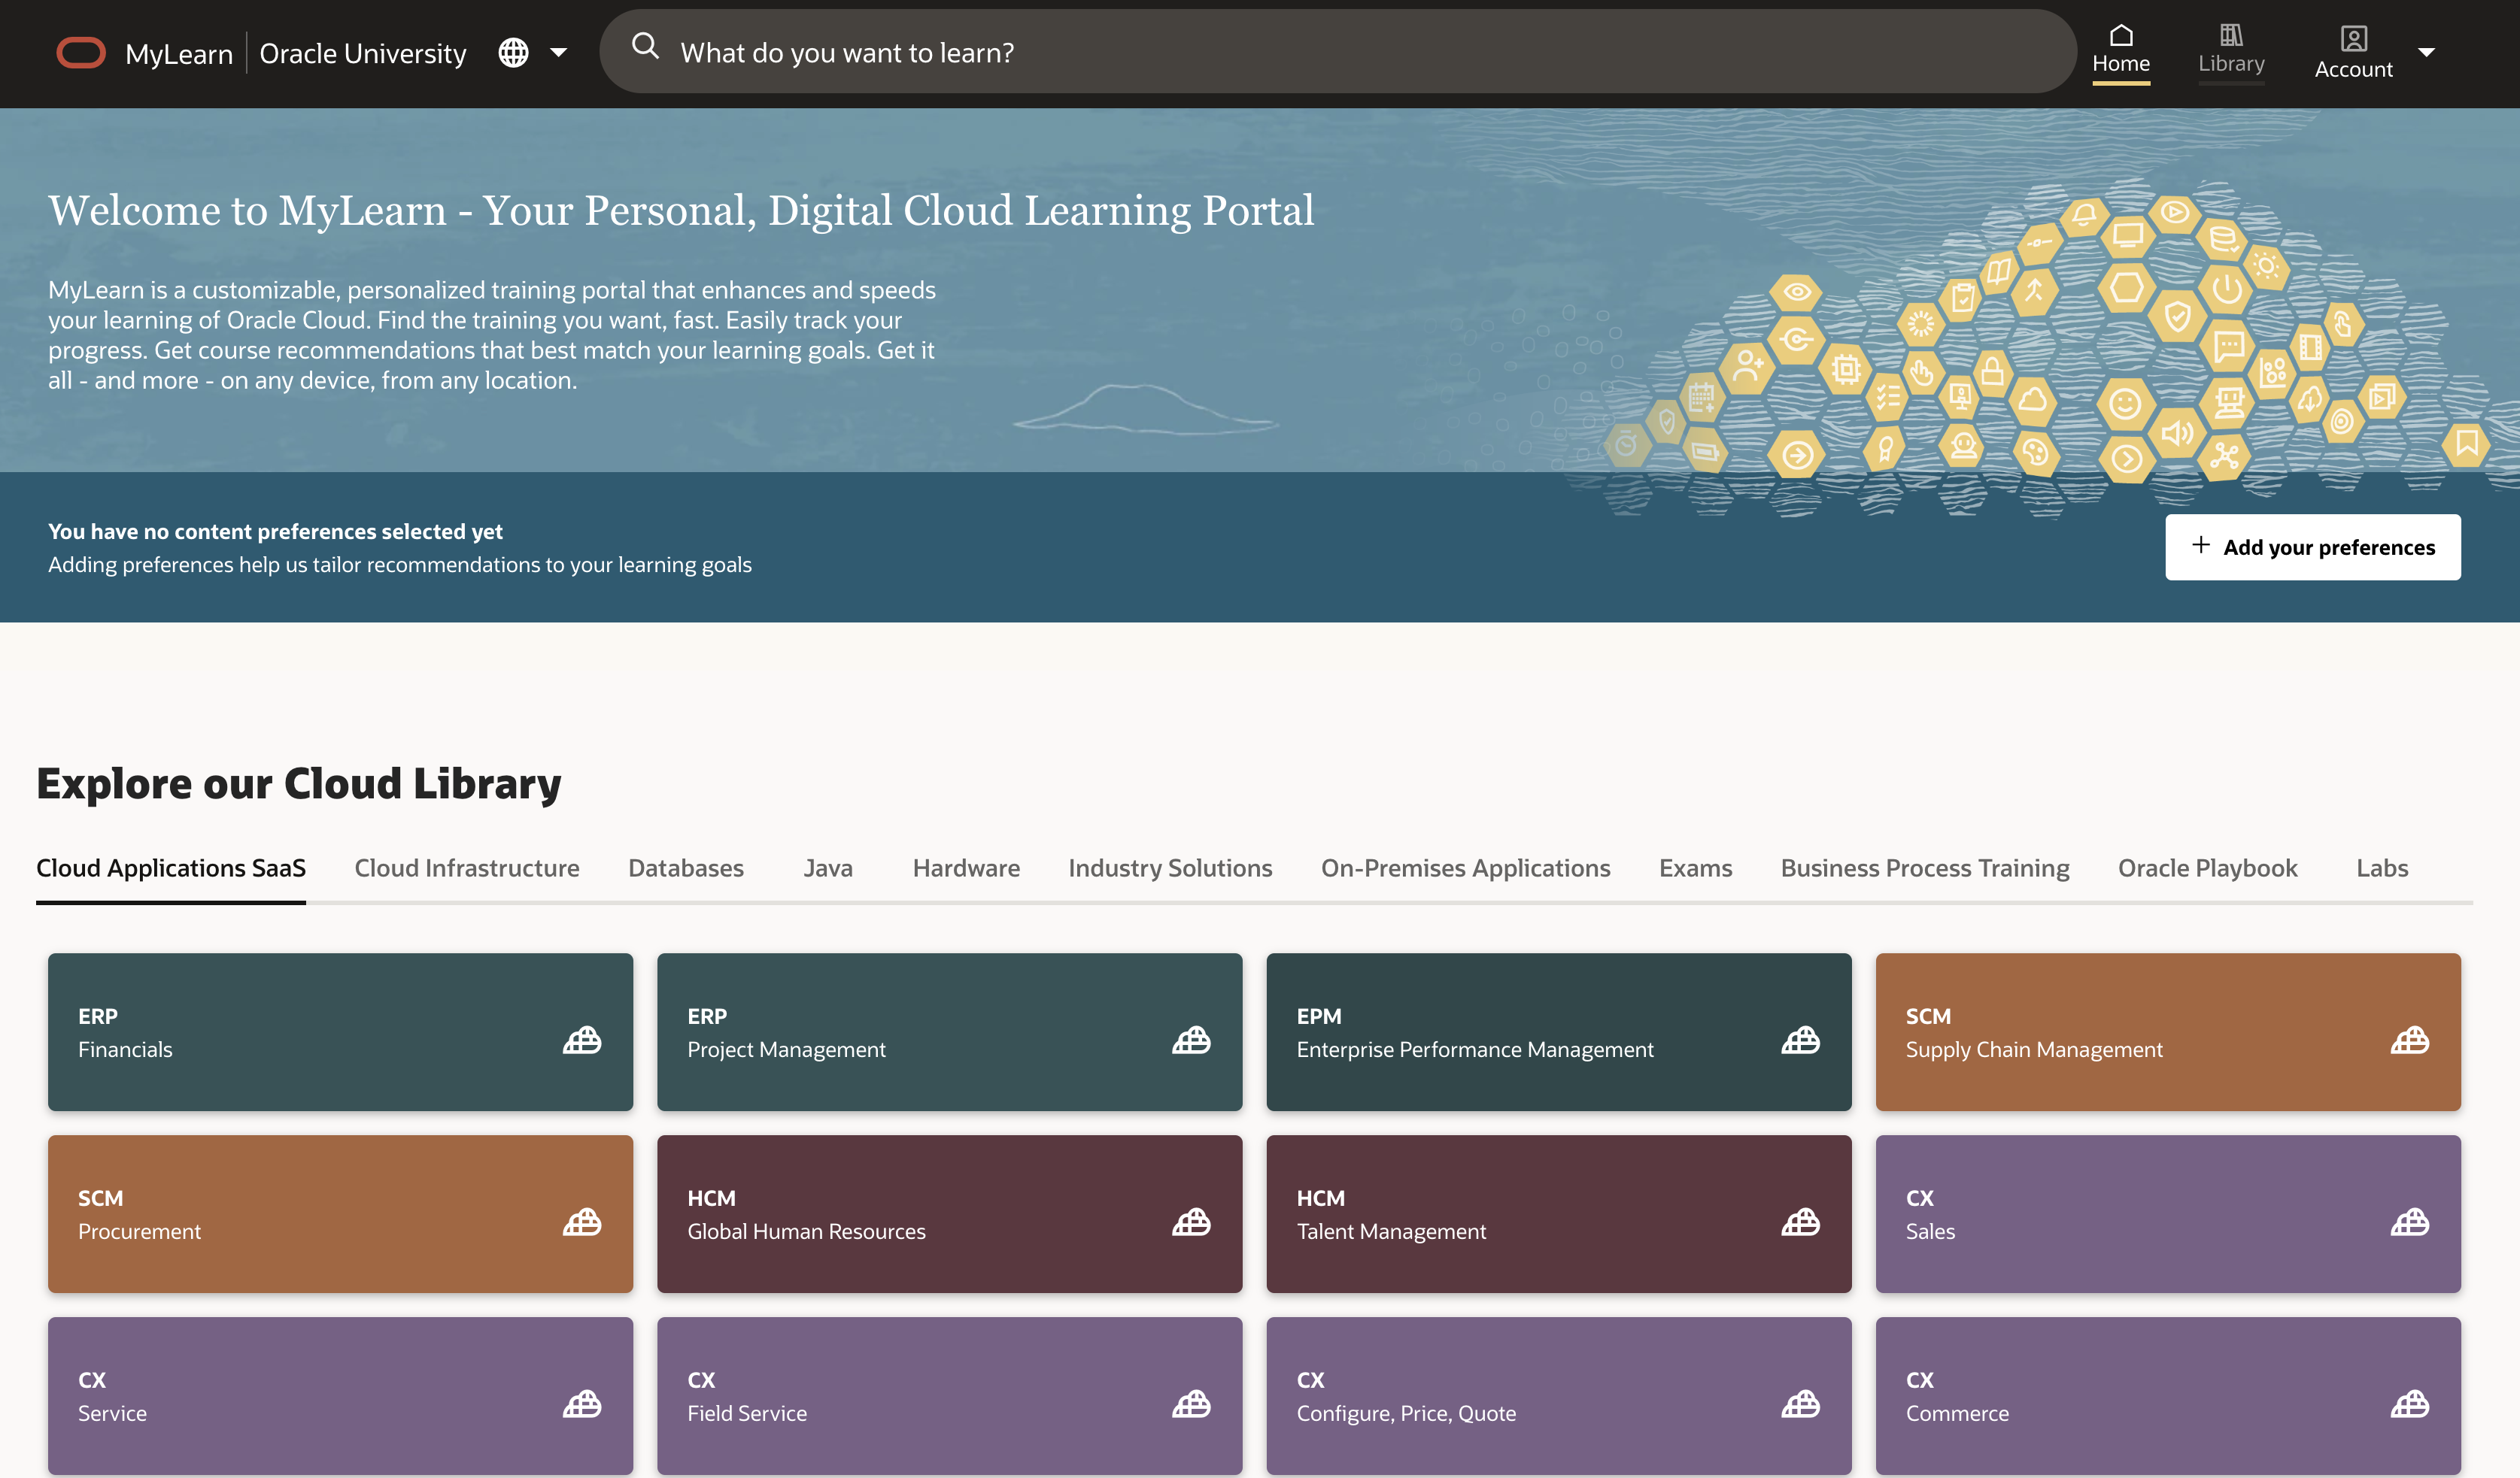The height and width of the screenshot is (1478, 2520).
Task: Open Configure, Price, Quote card title
Action: tap(1406, 1413)
